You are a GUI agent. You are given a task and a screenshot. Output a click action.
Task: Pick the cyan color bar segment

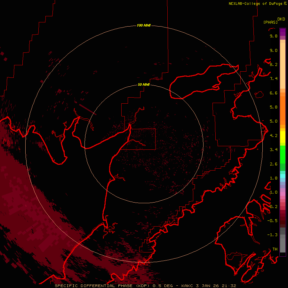pos(283,176)
